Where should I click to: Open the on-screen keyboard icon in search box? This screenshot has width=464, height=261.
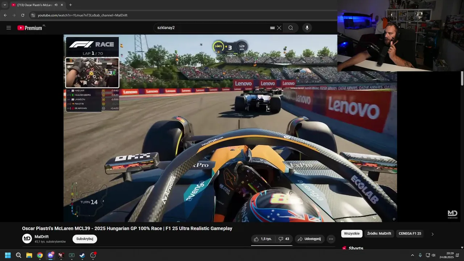point(272,28)
